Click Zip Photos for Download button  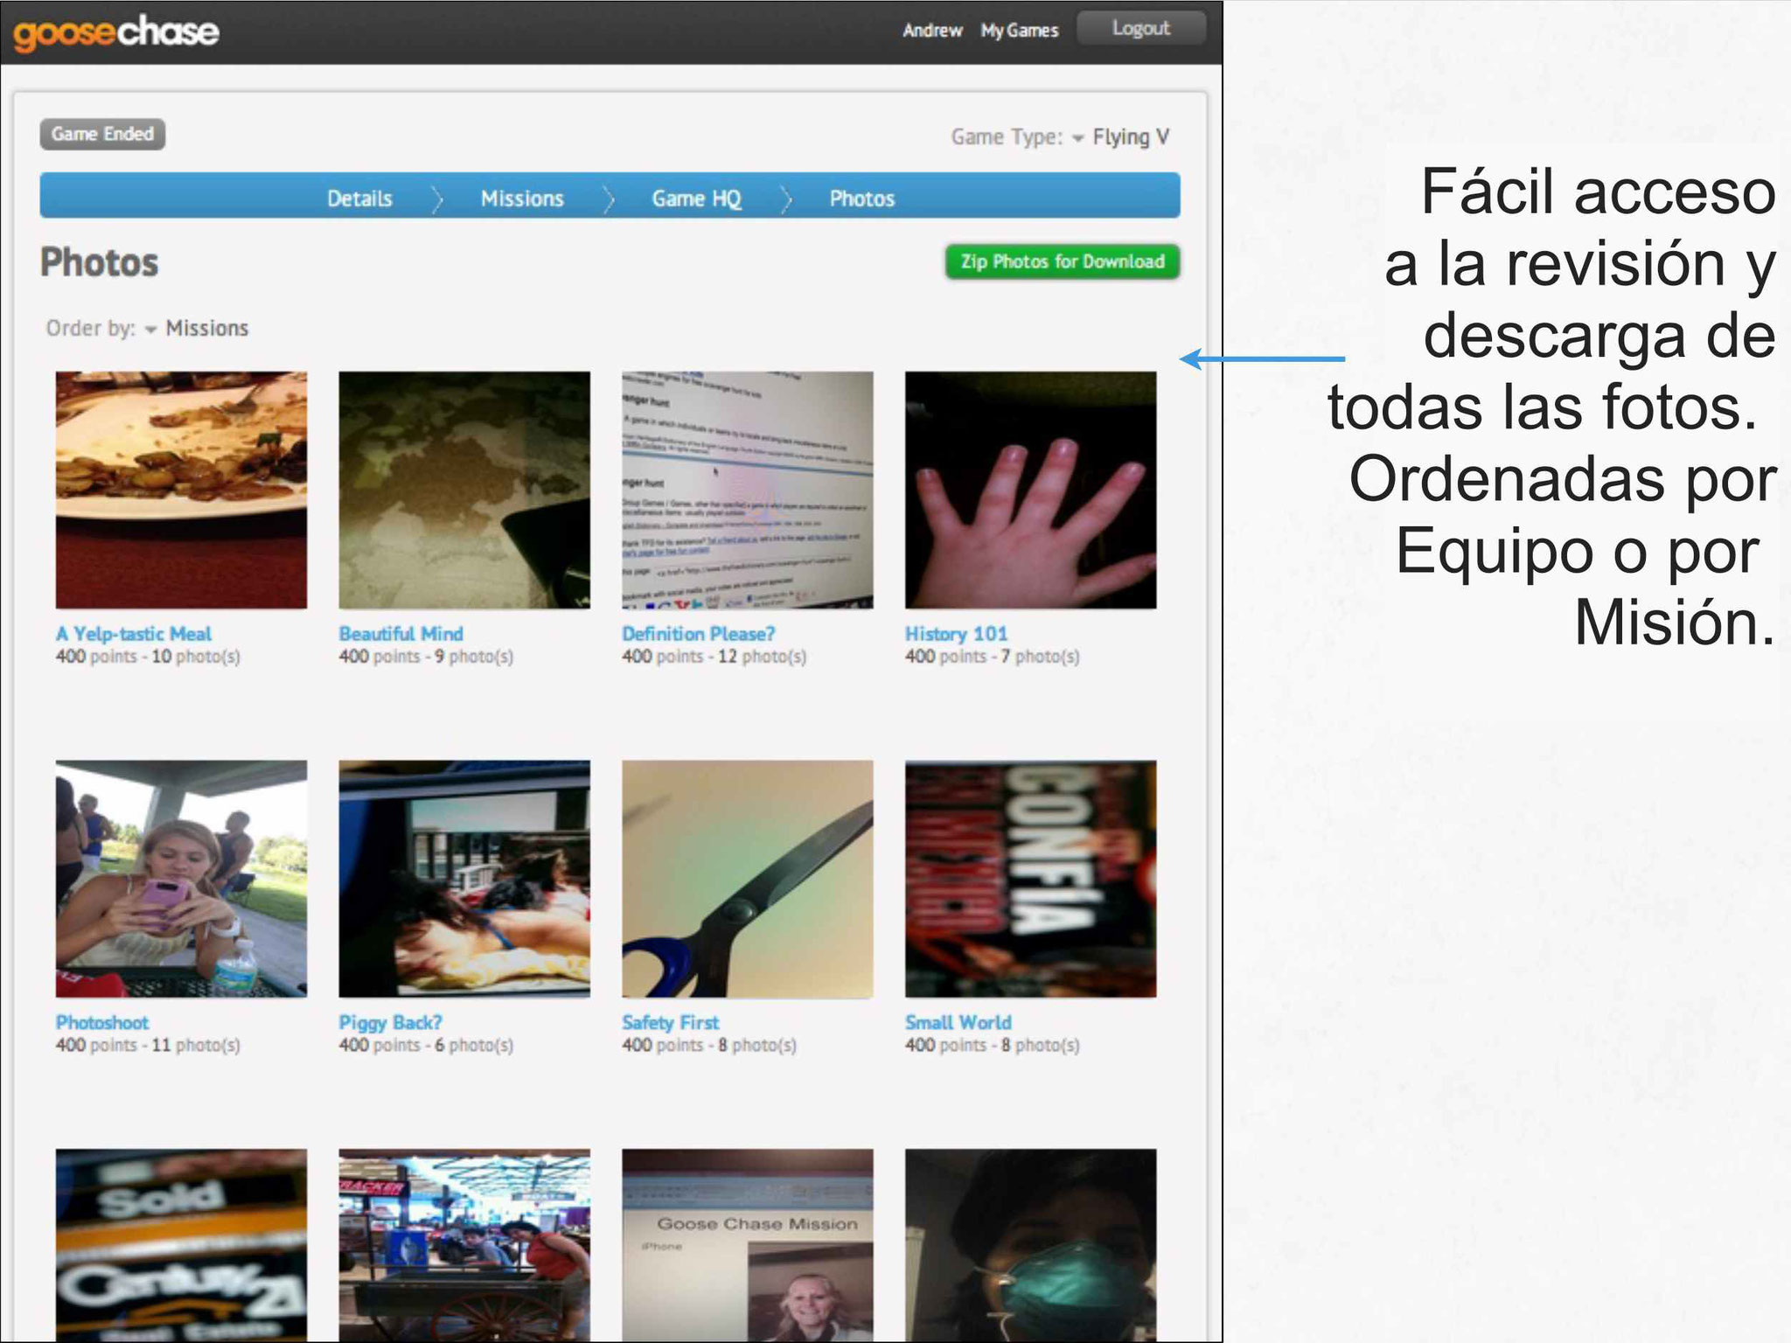click(1062, 261)
